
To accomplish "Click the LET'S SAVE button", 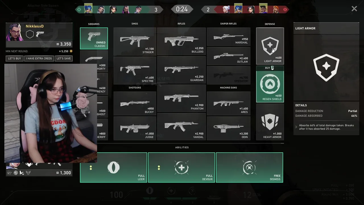I will click(x=64, y=58).
